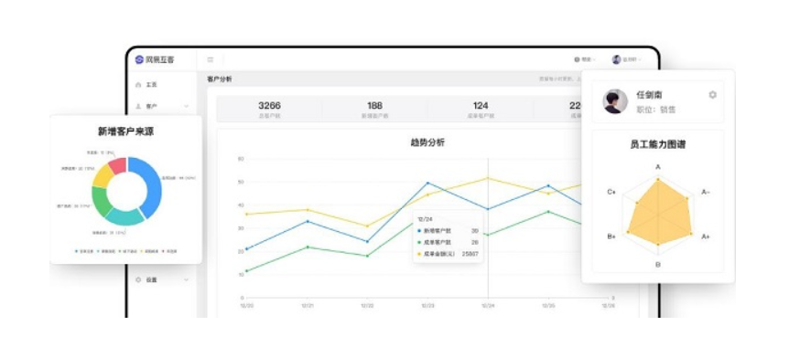The image size is (800, 347).
Task: Click the radar chart A axis label
Action: pos(657,167)
